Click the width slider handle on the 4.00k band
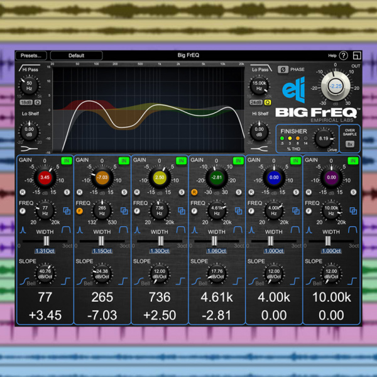The image size is (377, 377). pos(270,241)
